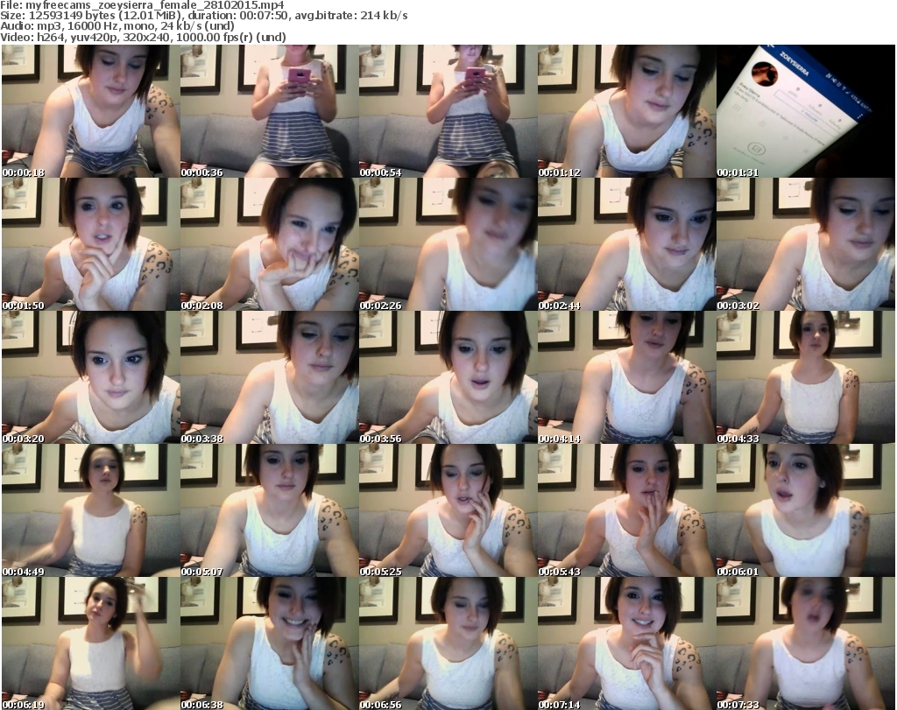Pick the thumbnail marked 00:04:49
Screen dimensions: 897x710
(x=91, y=510)
